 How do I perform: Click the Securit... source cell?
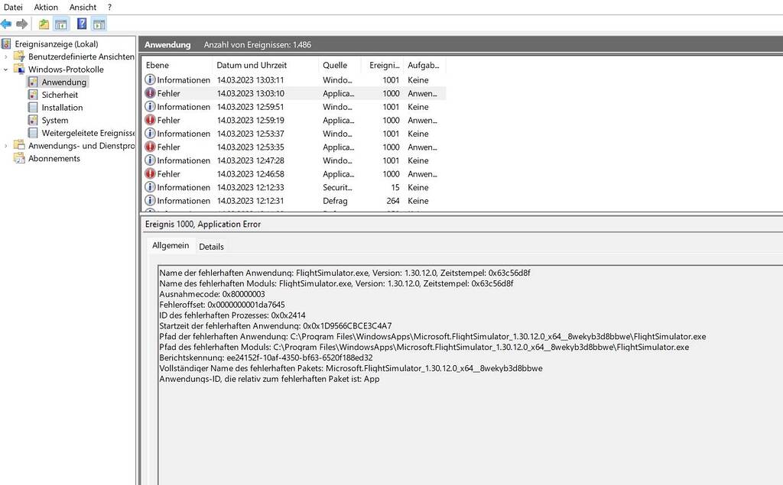click(x=337, y=187)
